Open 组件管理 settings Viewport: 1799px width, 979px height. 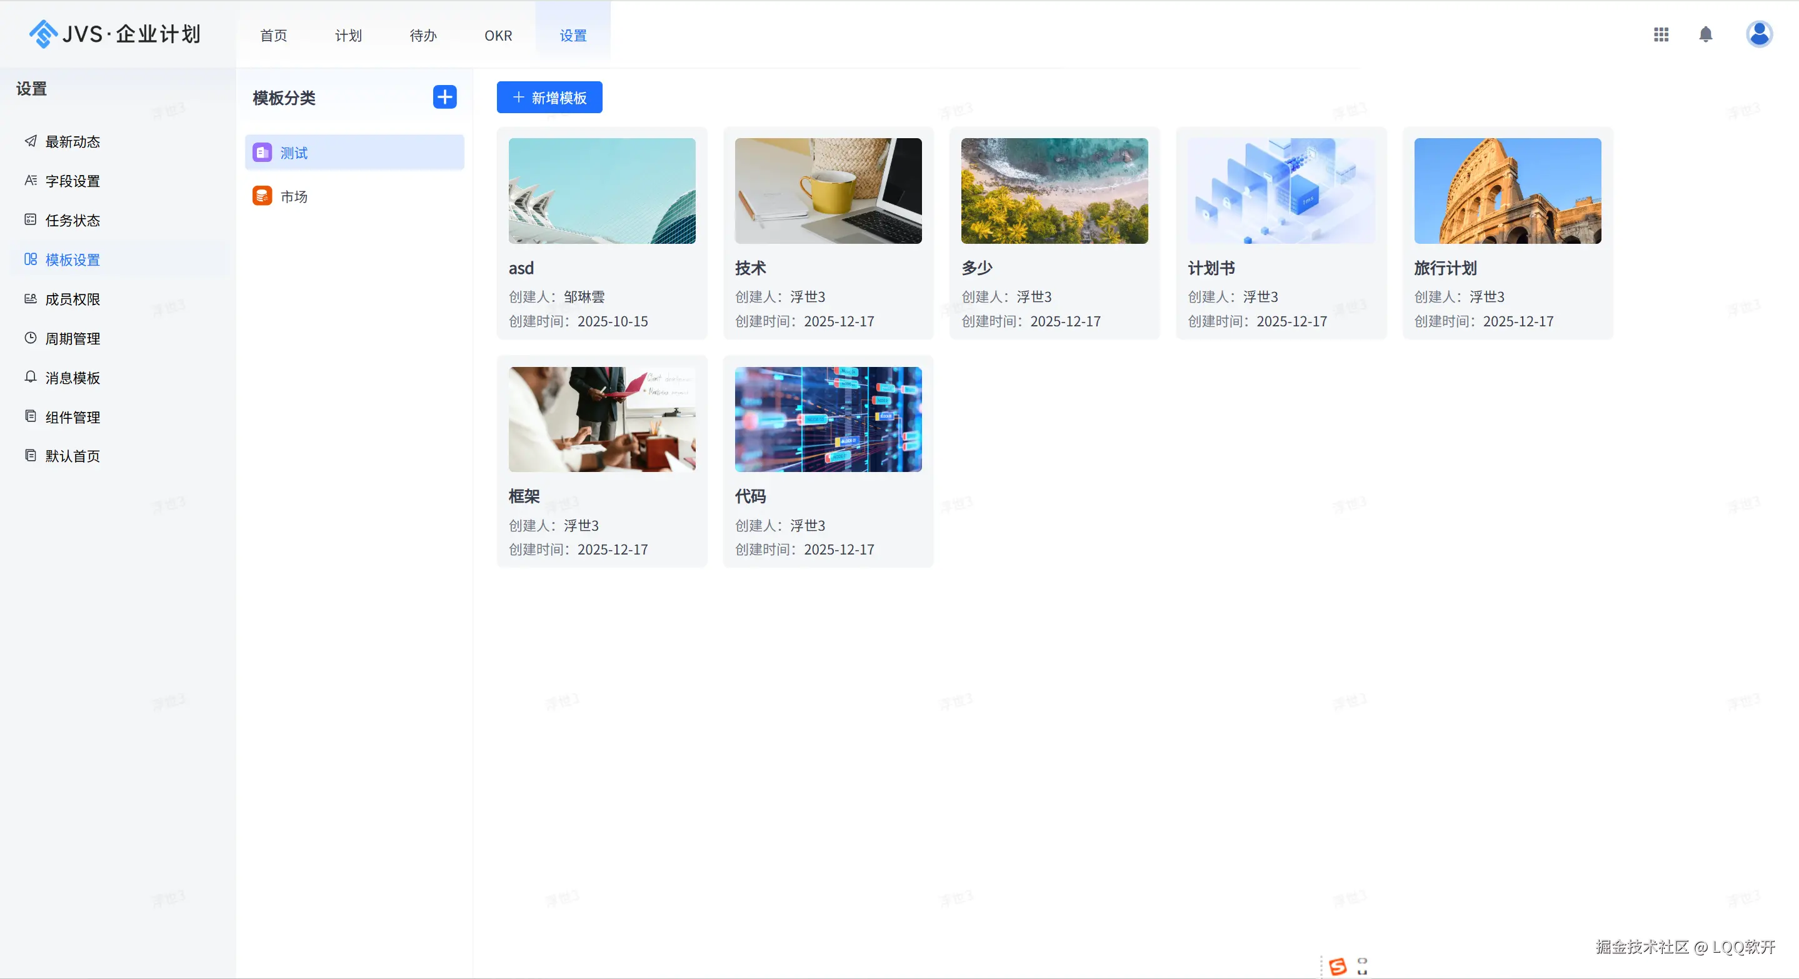pos(72,417)
